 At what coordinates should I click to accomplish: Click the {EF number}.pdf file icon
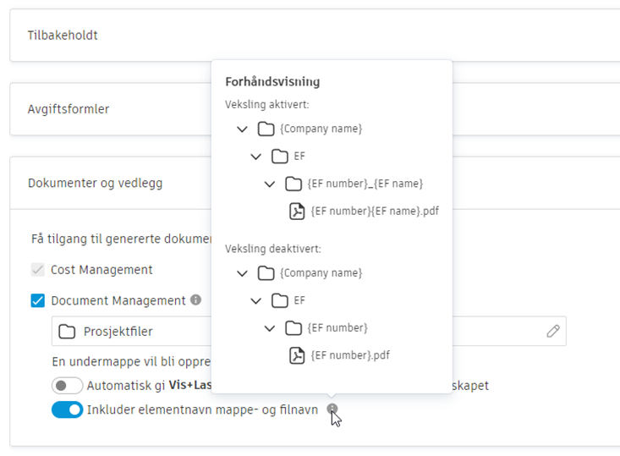(x=297, y=355)
